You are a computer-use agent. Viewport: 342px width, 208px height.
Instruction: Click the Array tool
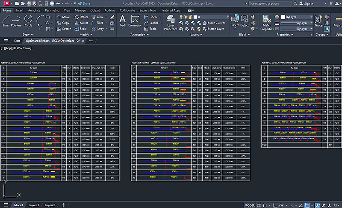(98, 29)
